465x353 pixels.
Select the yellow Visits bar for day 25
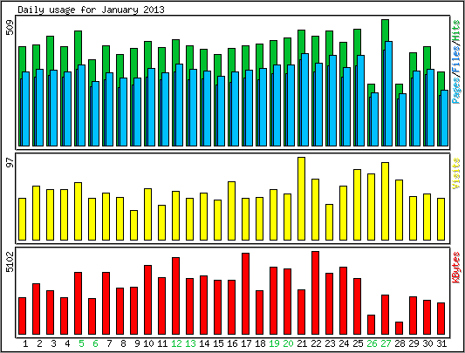pyautogui.click(x=357, y=205)
